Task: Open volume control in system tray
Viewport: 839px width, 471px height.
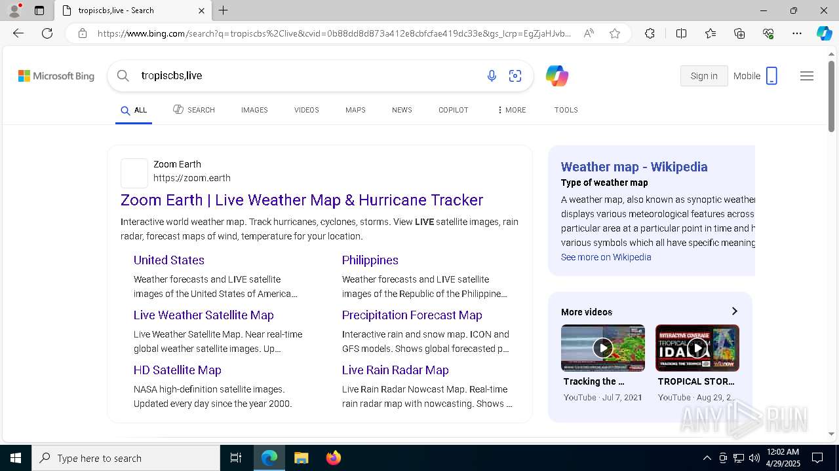Action: [x=754, y=458]
